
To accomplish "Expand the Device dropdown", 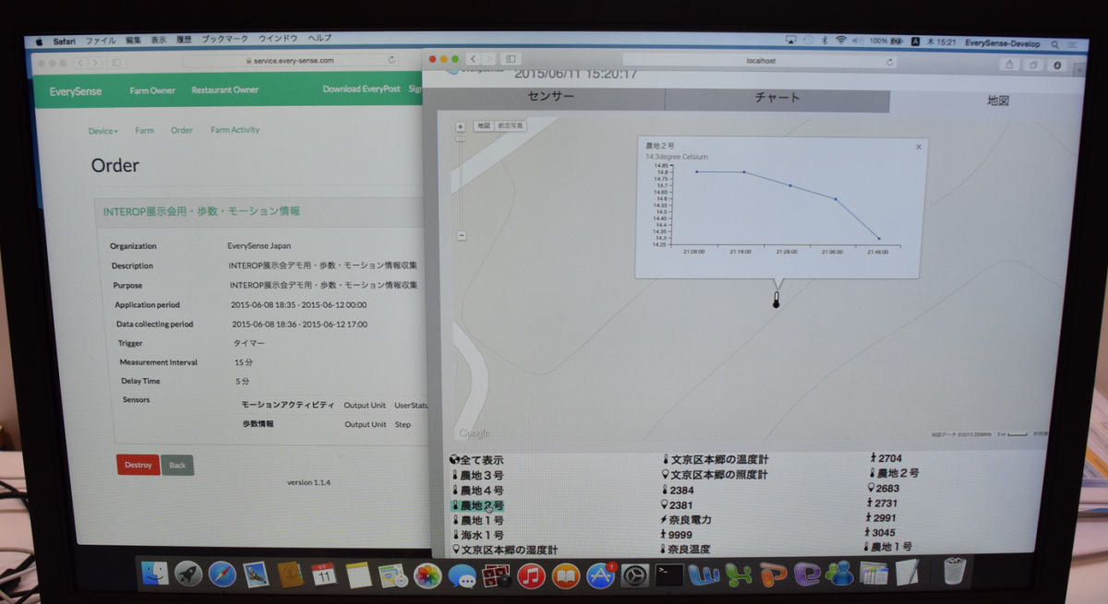I will coord(103,131).
